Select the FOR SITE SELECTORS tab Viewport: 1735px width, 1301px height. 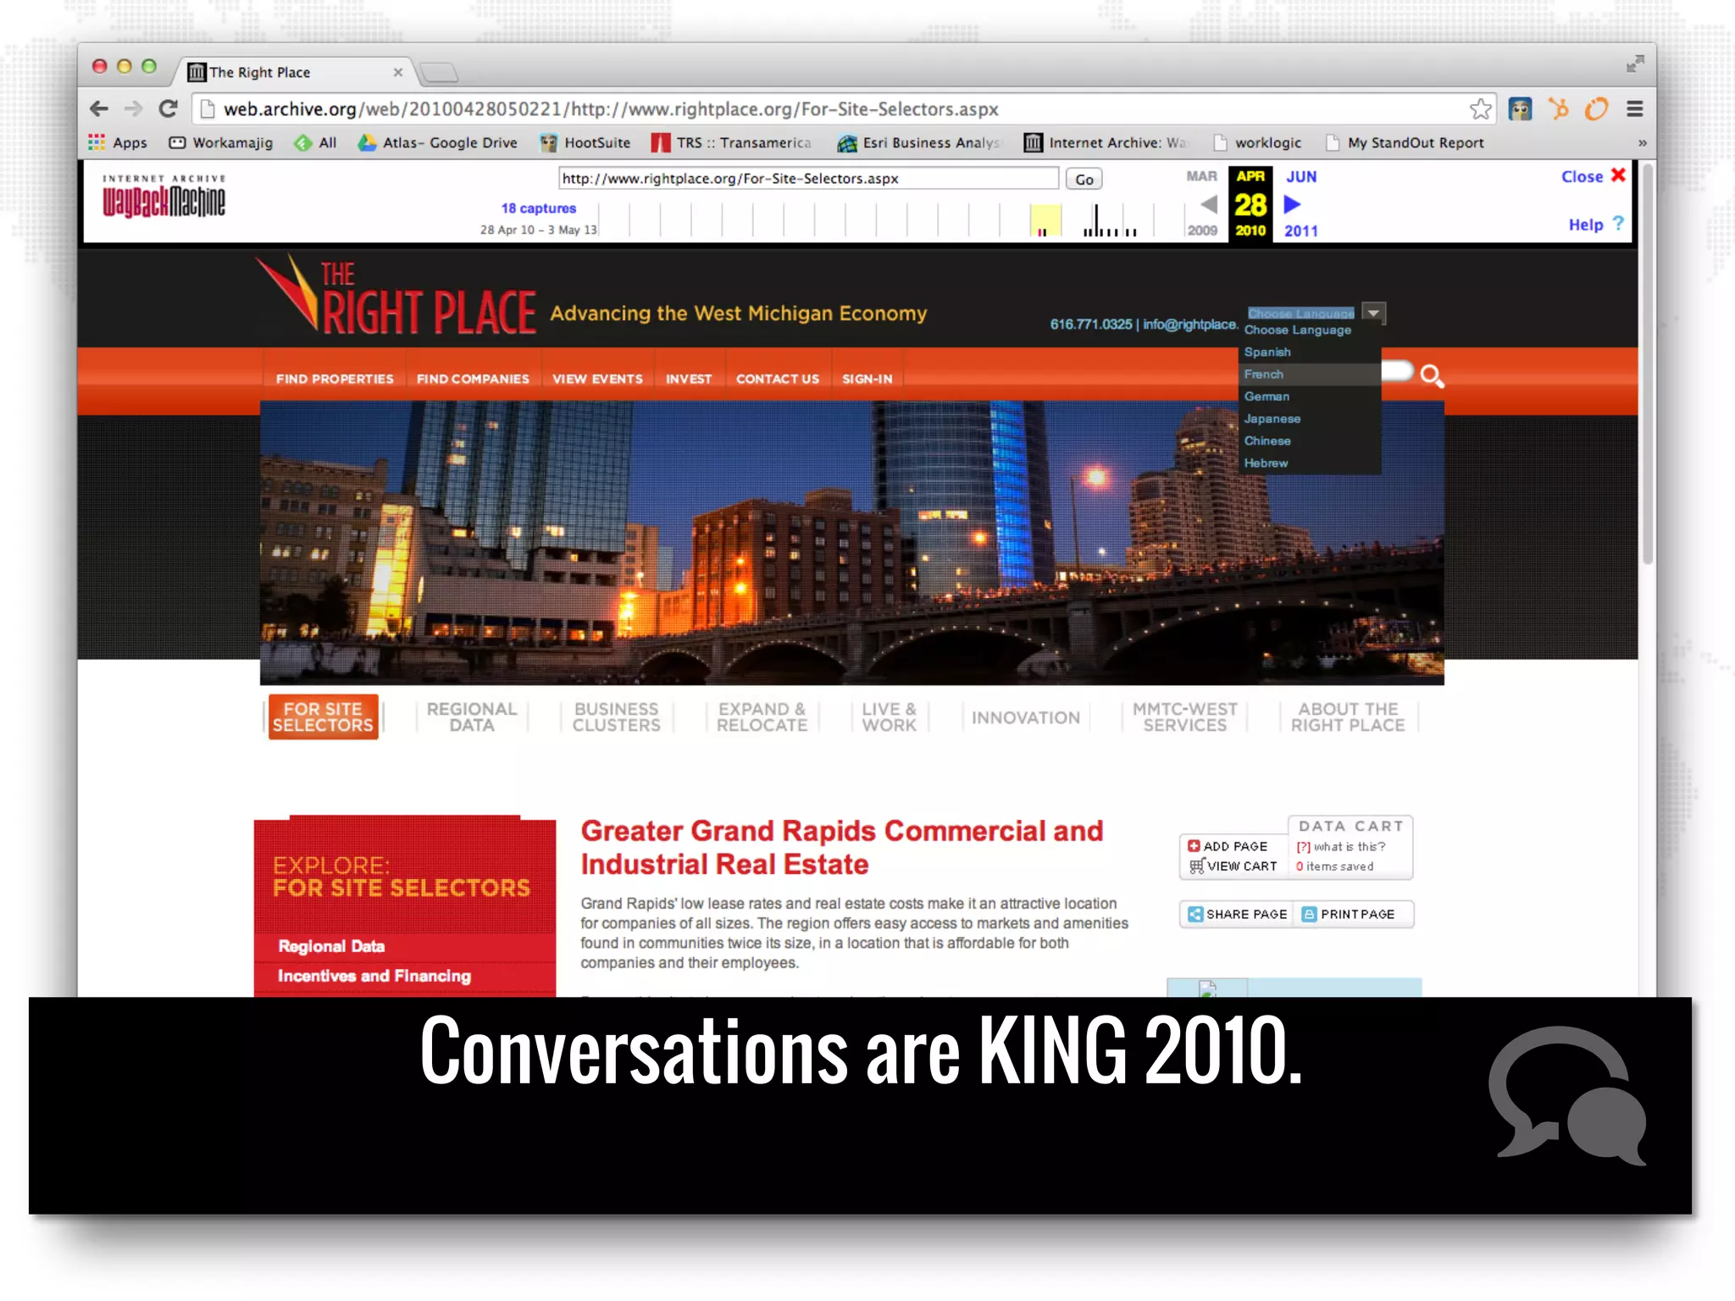pyautogui.click(x=323, y=717)
